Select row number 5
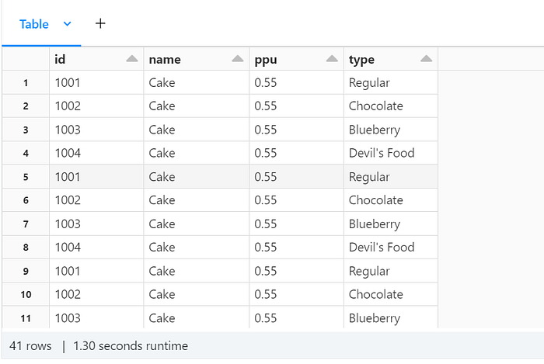Screen dimensions: 544x364 tap(26, 177)
